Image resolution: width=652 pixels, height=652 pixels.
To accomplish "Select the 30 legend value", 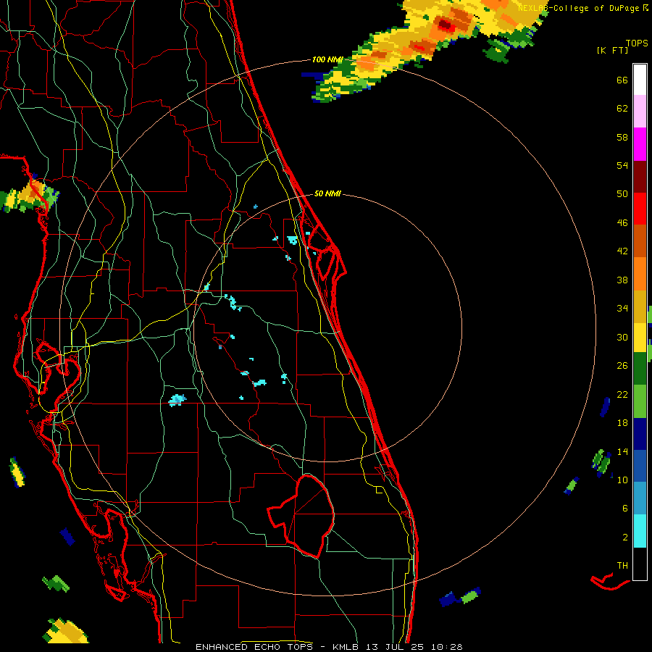I will (622, 337).
